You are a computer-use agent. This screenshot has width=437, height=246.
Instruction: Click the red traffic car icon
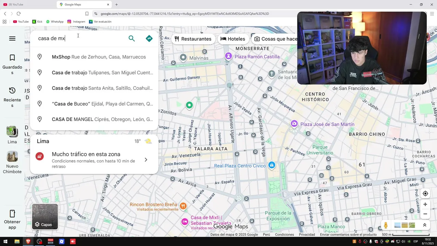40,156
